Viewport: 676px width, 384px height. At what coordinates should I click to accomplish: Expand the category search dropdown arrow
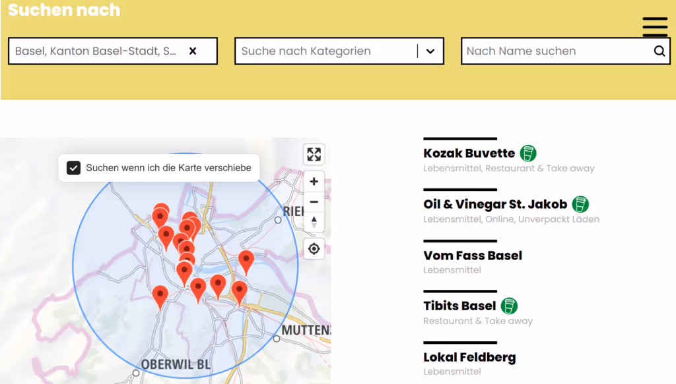(430, 51)
